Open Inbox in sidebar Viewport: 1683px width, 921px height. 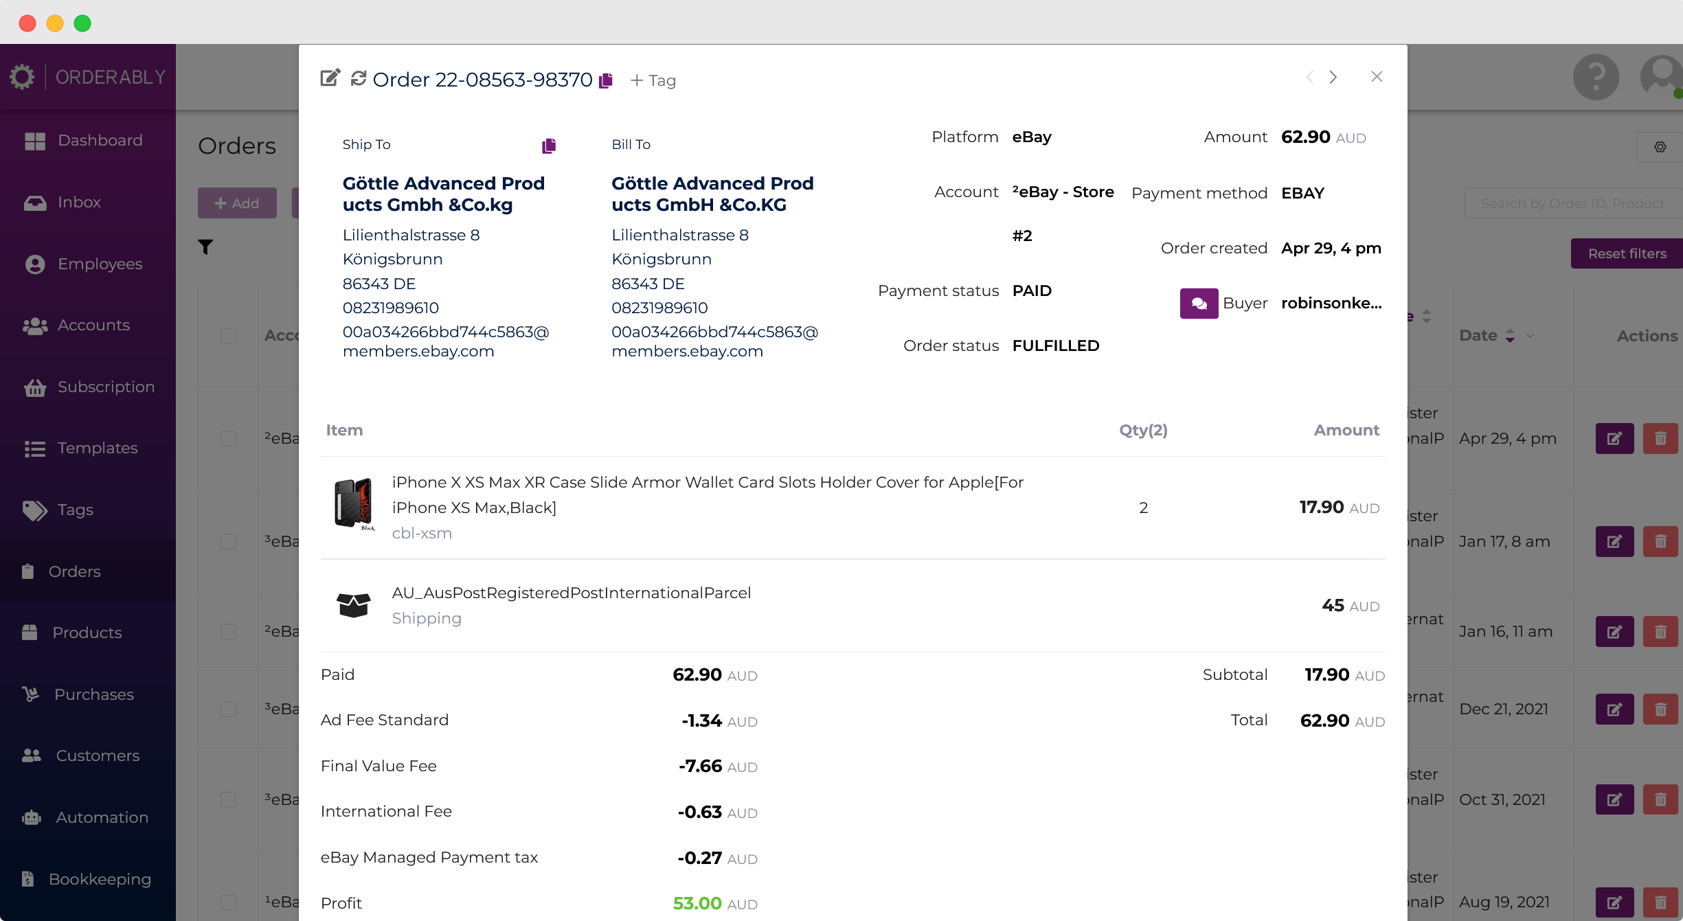click(x=88, y=202)
